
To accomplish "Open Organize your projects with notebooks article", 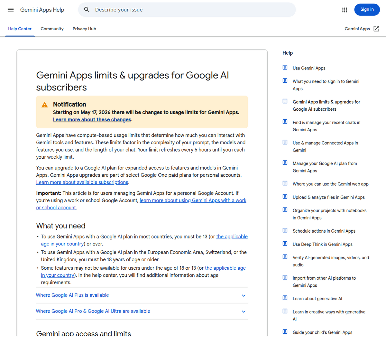I will (330, 214).
